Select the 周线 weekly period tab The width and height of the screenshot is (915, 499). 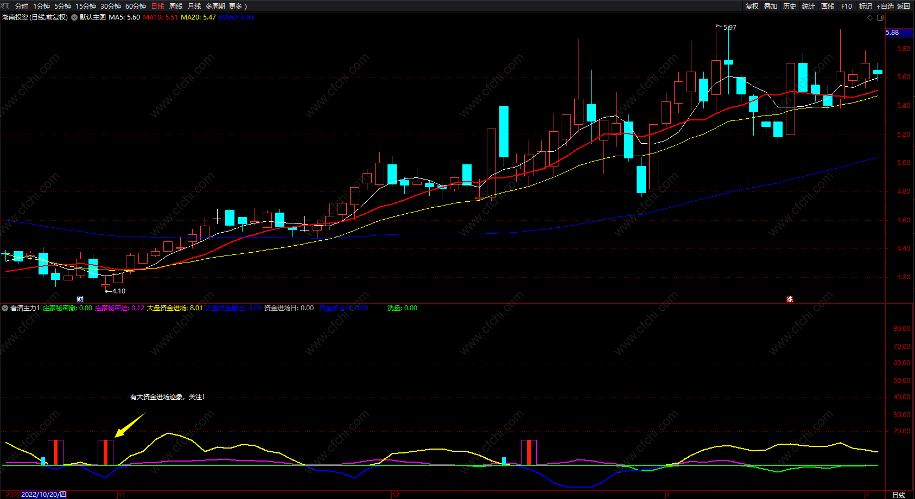[x=176, y=7]
